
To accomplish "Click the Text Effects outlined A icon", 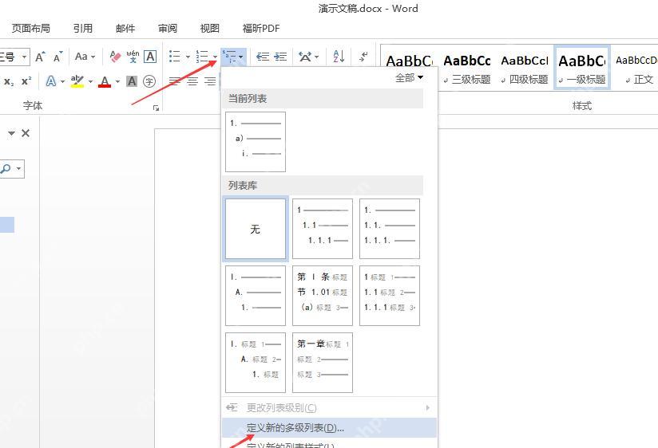I will coord(51,81).
